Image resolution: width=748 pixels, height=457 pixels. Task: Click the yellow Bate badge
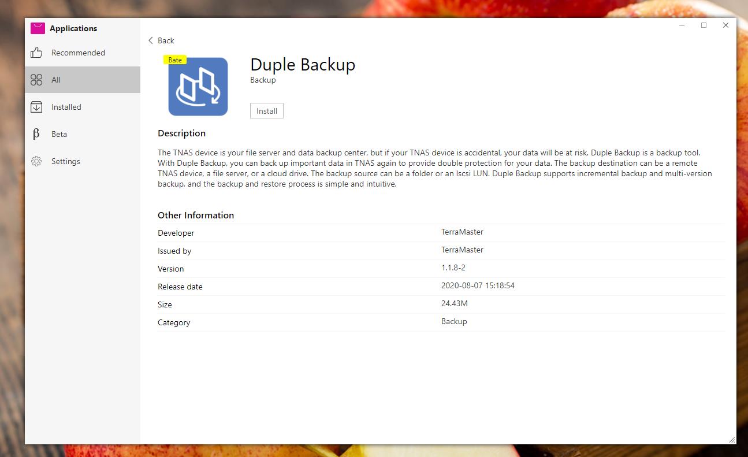[175, 60]
